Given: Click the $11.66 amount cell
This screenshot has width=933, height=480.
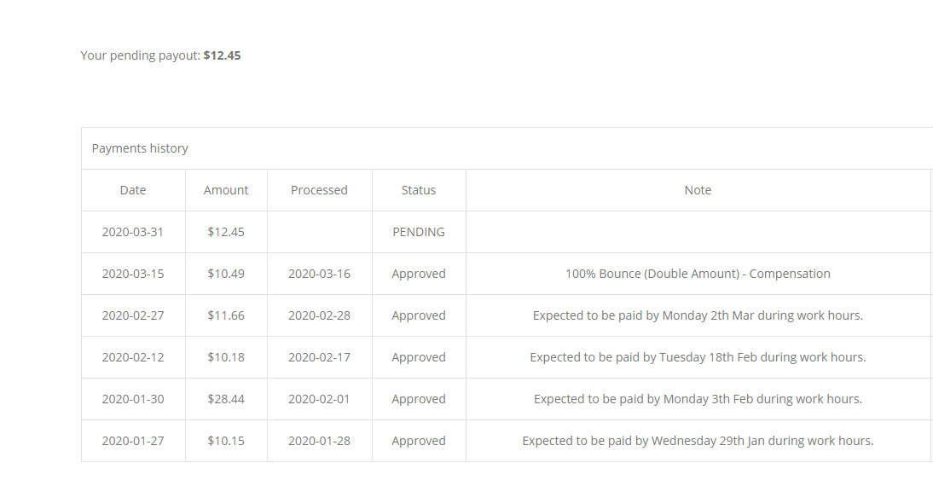Looking at the screenshot, I should point(226,315).
